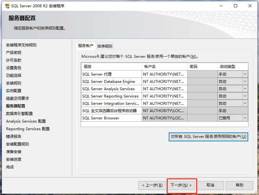The height and width of the screenshot is (195, 259).
Task: Click account name field for Analysis Services
Action: tap(165, 89)
